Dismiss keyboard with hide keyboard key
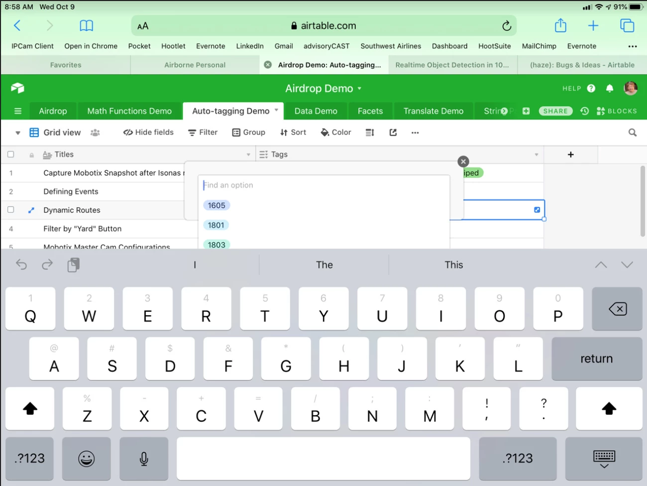 604,459
